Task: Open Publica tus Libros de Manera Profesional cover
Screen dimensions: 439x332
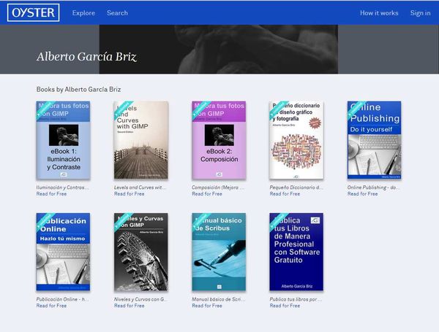Action: [296, 252]
